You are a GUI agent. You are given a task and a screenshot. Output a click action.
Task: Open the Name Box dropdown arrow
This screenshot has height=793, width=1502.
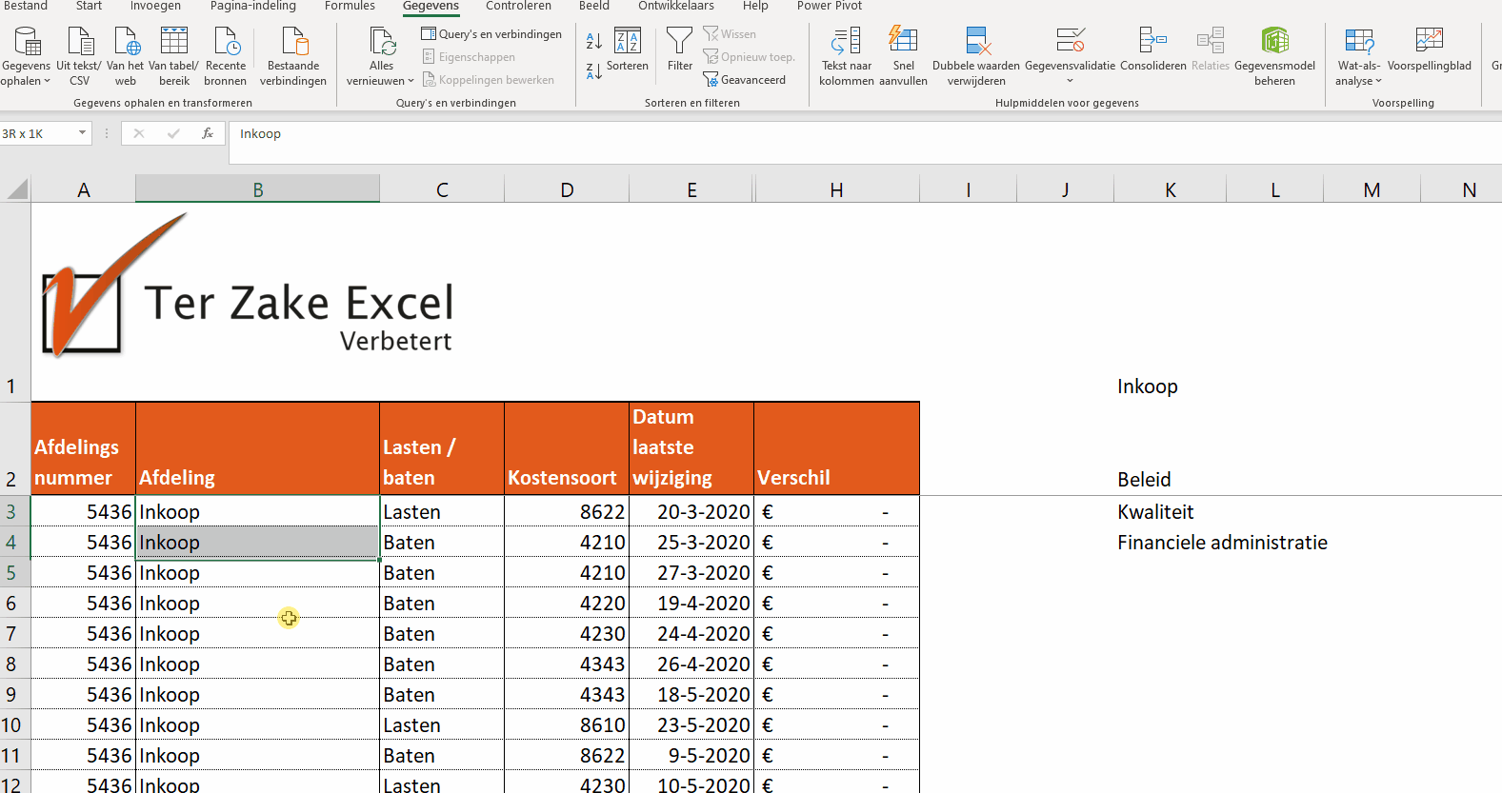[83, 134]
